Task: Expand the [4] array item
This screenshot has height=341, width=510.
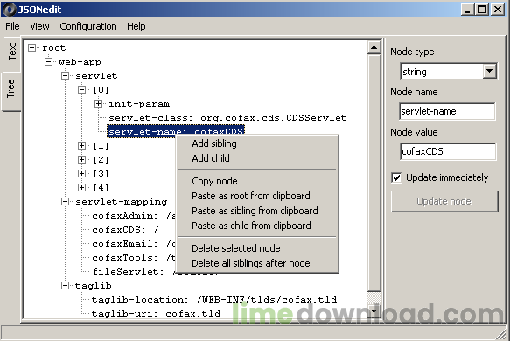Action: (81, 188)
